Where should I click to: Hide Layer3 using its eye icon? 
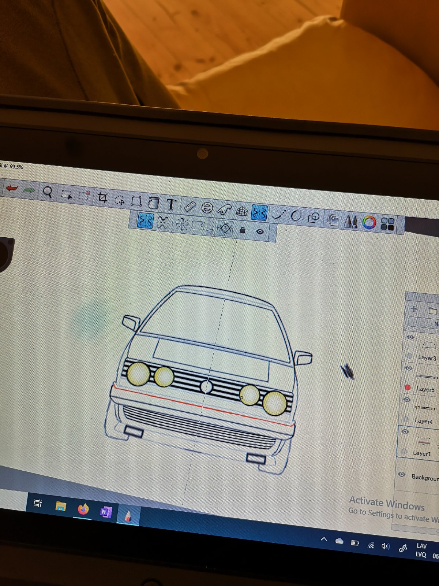(x=410, y=337)
